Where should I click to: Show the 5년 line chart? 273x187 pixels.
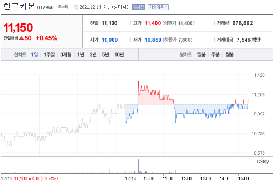click(x=105, y=54)
